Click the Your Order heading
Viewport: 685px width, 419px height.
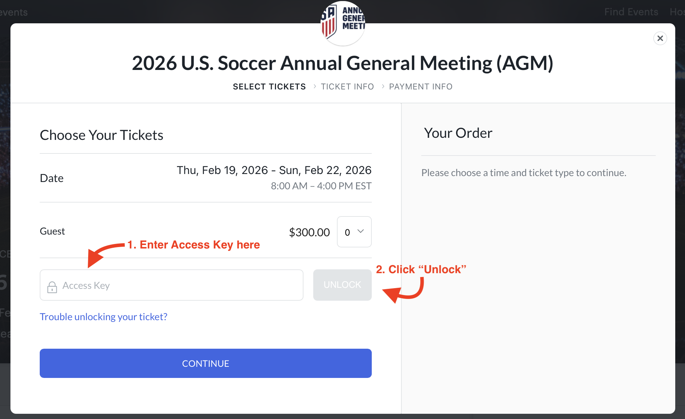click(458, 133)
